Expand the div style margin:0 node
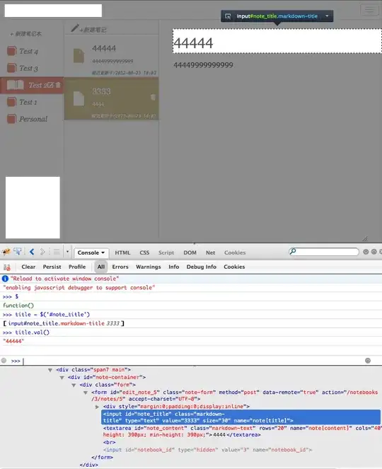The height and width of the screenshot is (469, 382). 97,407
